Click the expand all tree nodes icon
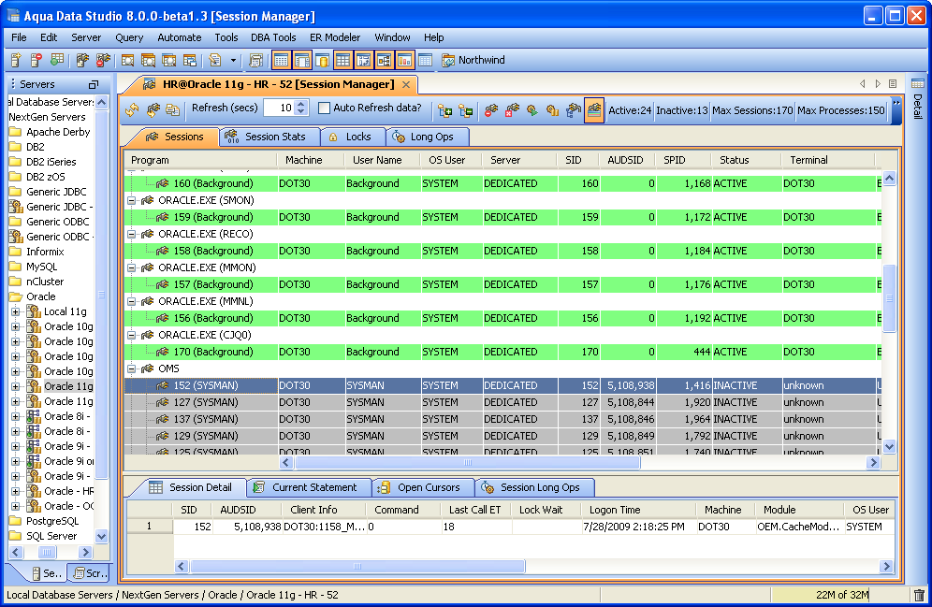This screenshot has height=607, width=932. pos(444,110)
